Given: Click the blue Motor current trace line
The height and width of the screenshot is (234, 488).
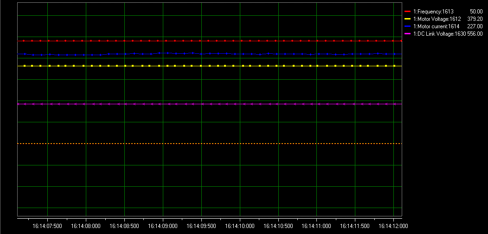Looking at the screenshot, I should tap(209, 54).
